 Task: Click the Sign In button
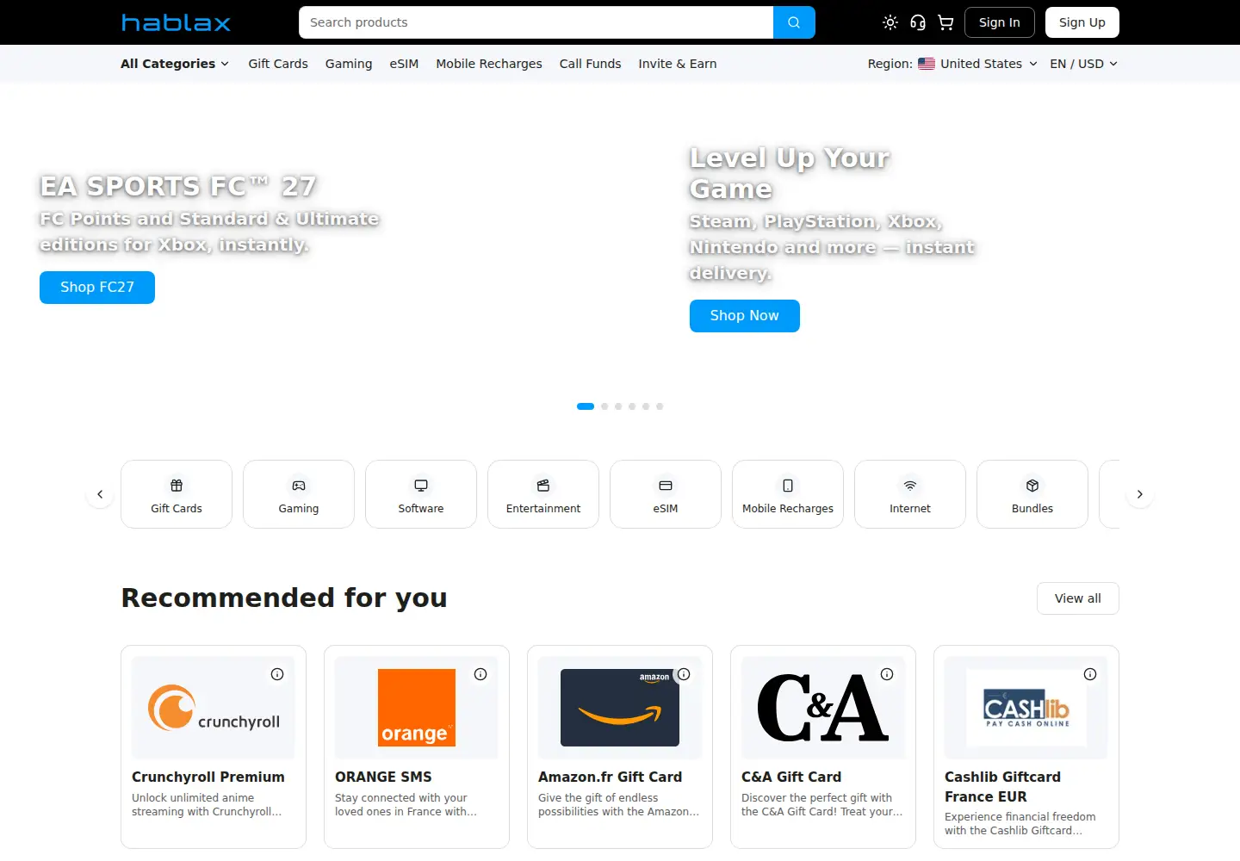(x=999, y=22)
